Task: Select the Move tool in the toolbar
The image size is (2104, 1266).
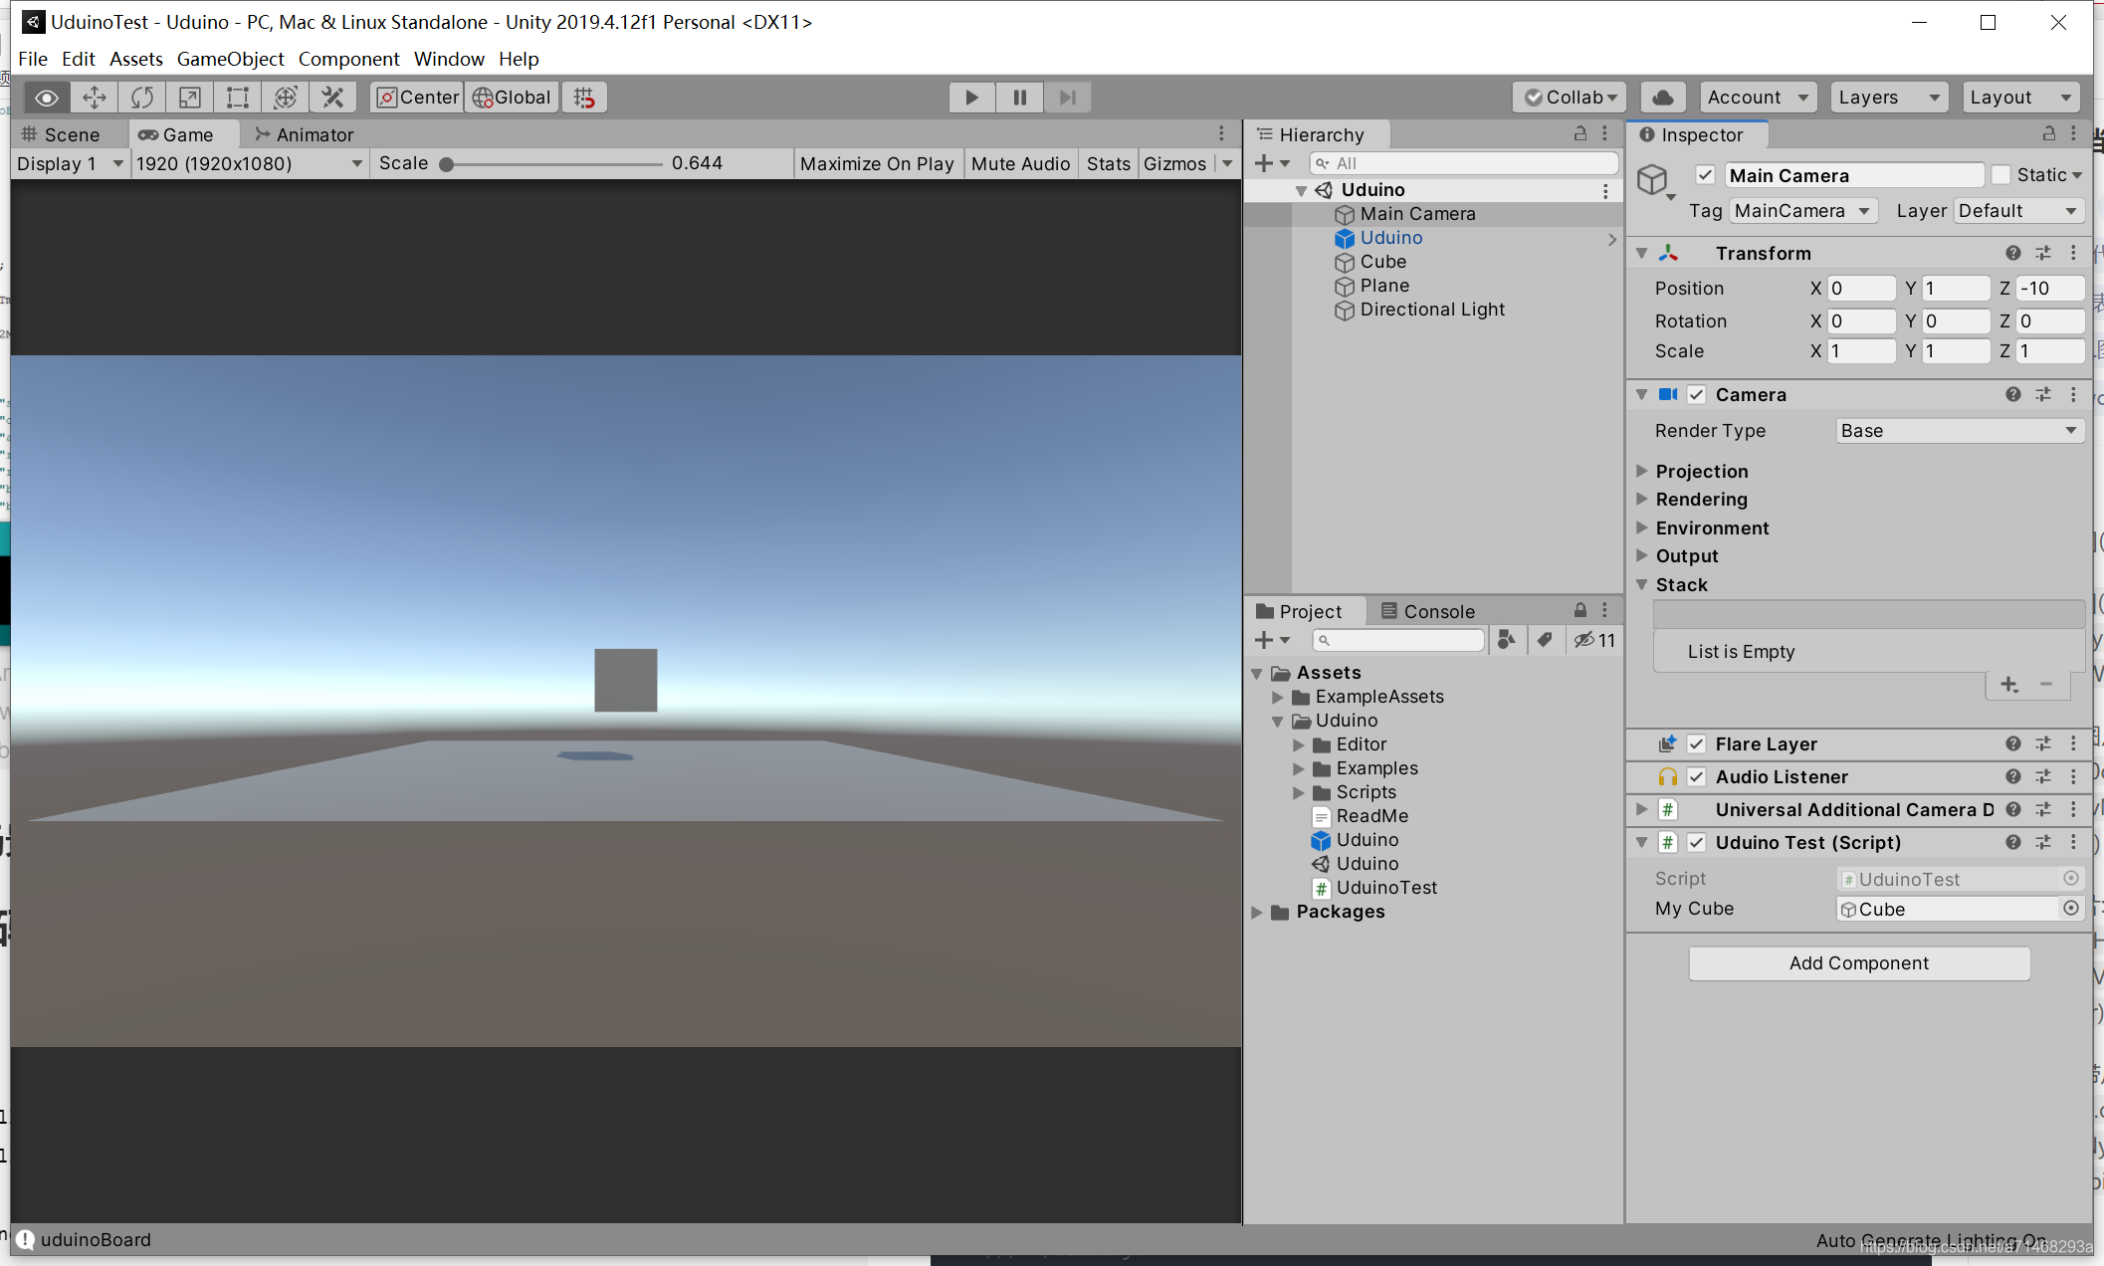Action: tap(94, 97)
